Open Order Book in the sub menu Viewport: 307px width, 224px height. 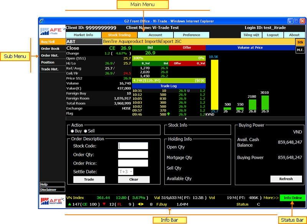(x=52, y=48)
